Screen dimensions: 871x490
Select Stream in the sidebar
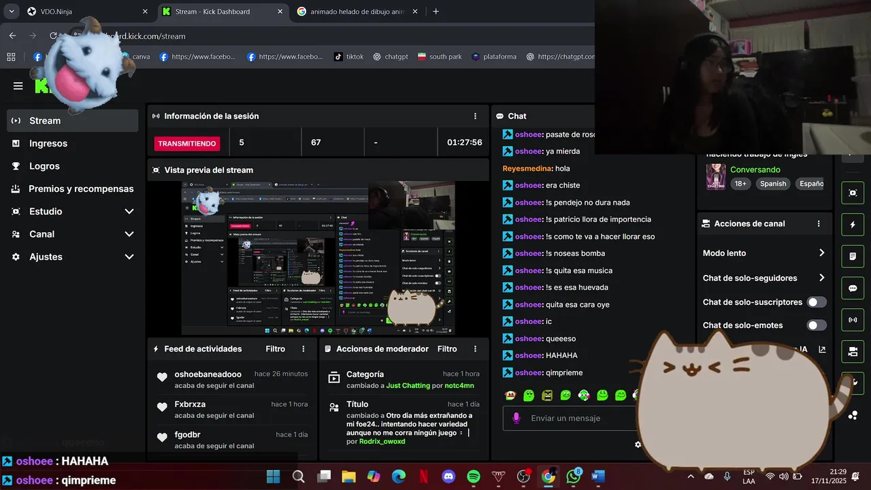[72, 120]
